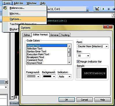
Task: Open the Tools menu
Action: 7,3
